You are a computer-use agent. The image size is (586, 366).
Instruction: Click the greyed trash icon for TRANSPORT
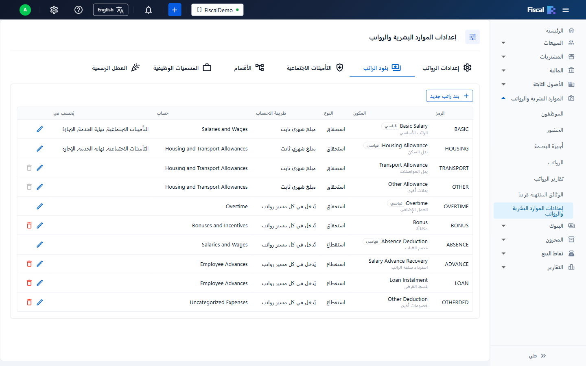click(29, 168)
